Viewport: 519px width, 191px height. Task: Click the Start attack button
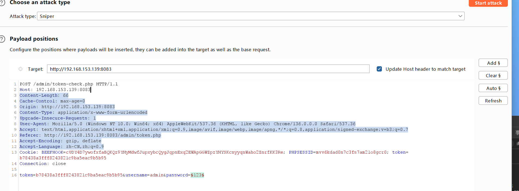[488, 3]
